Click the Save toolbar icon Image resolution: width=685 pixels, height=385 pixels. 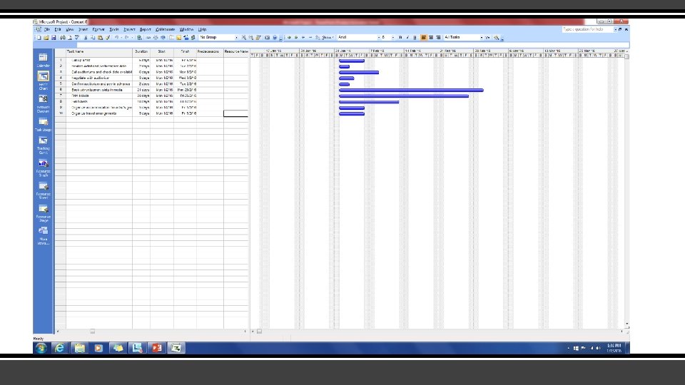pos(54,38)
